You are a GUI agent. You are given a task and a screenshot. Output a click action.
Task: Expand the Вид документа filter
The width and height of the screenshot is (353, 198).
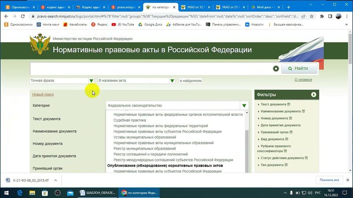pos(272,139)
